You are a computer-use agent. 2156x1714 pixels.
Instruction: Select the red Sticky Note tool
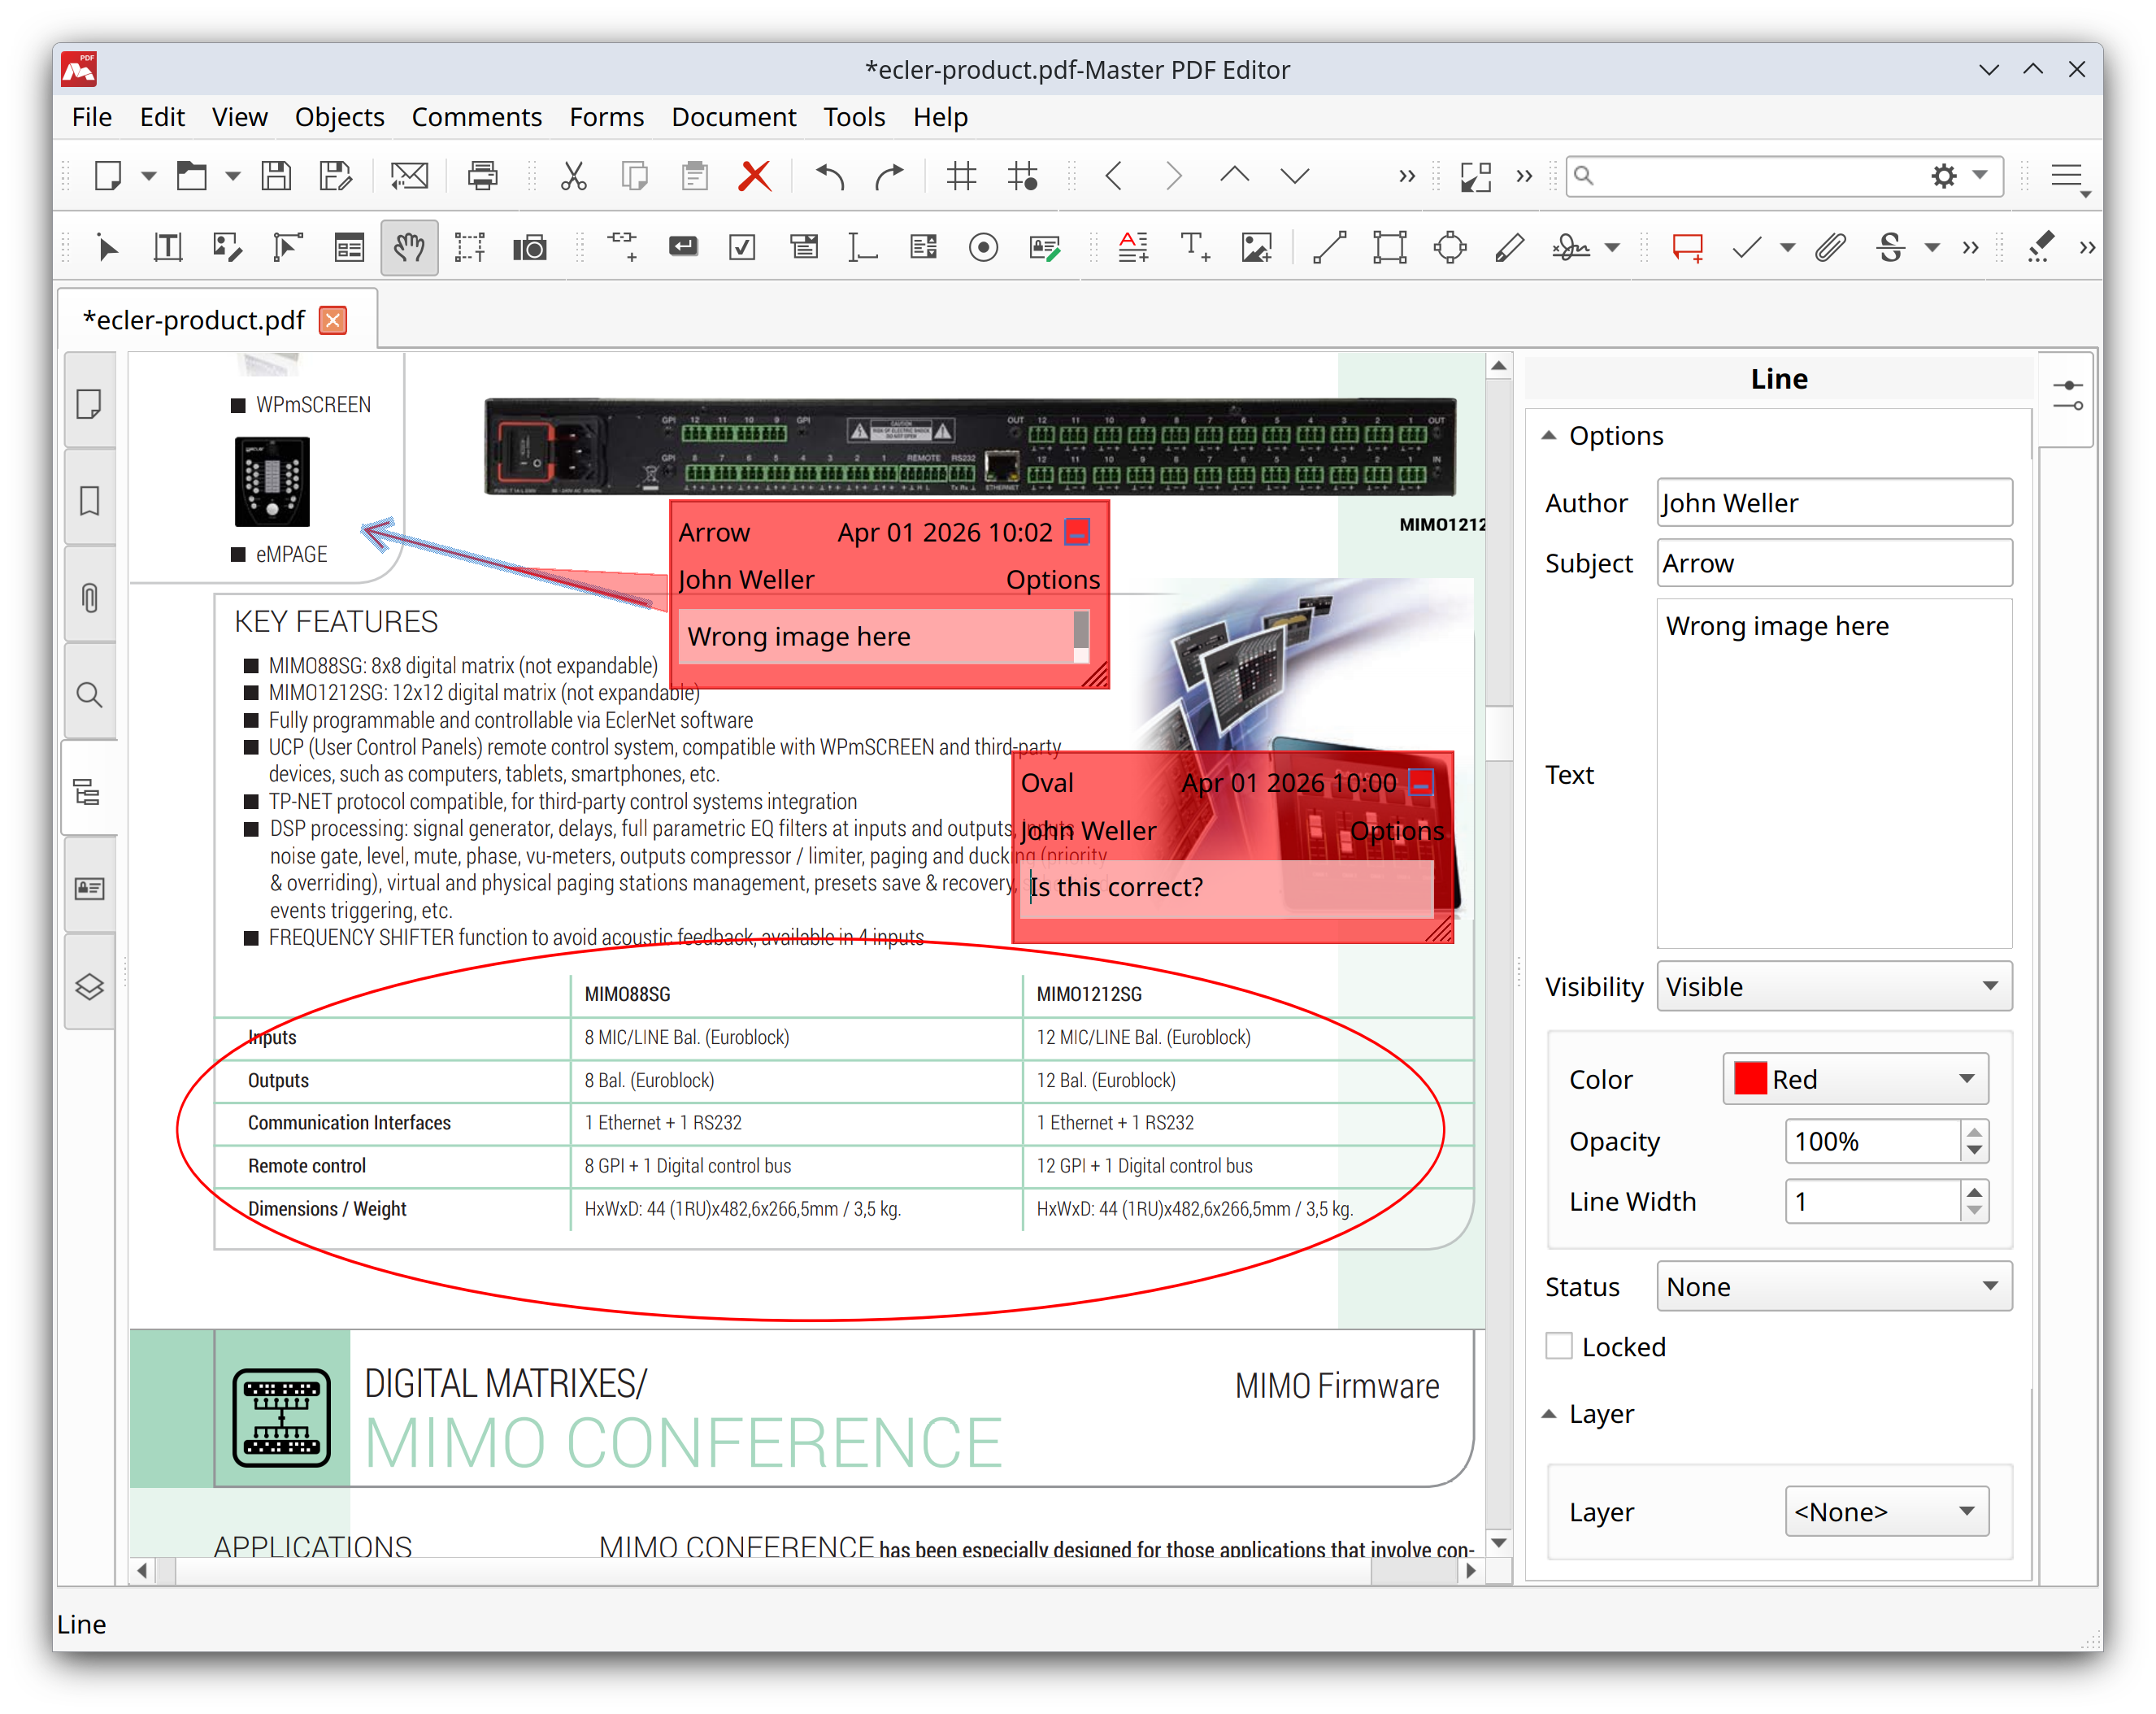click(1688, 246)
